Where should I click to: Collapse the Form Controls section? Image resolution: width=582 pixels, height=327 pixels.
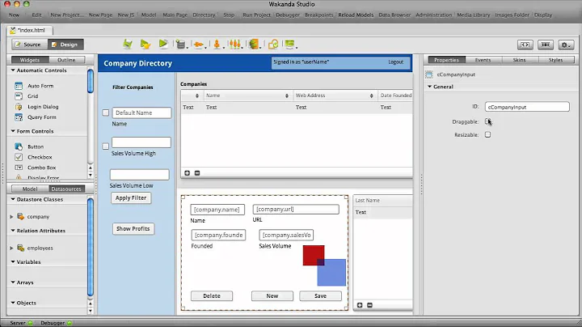tap(13, 131)
